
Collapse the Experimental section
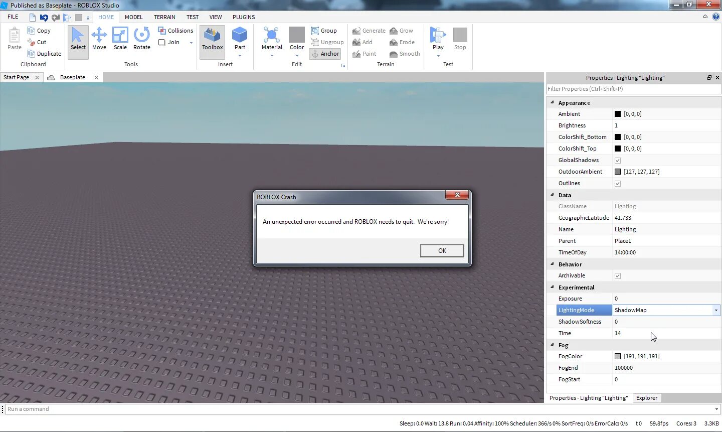tap(553, 287)
